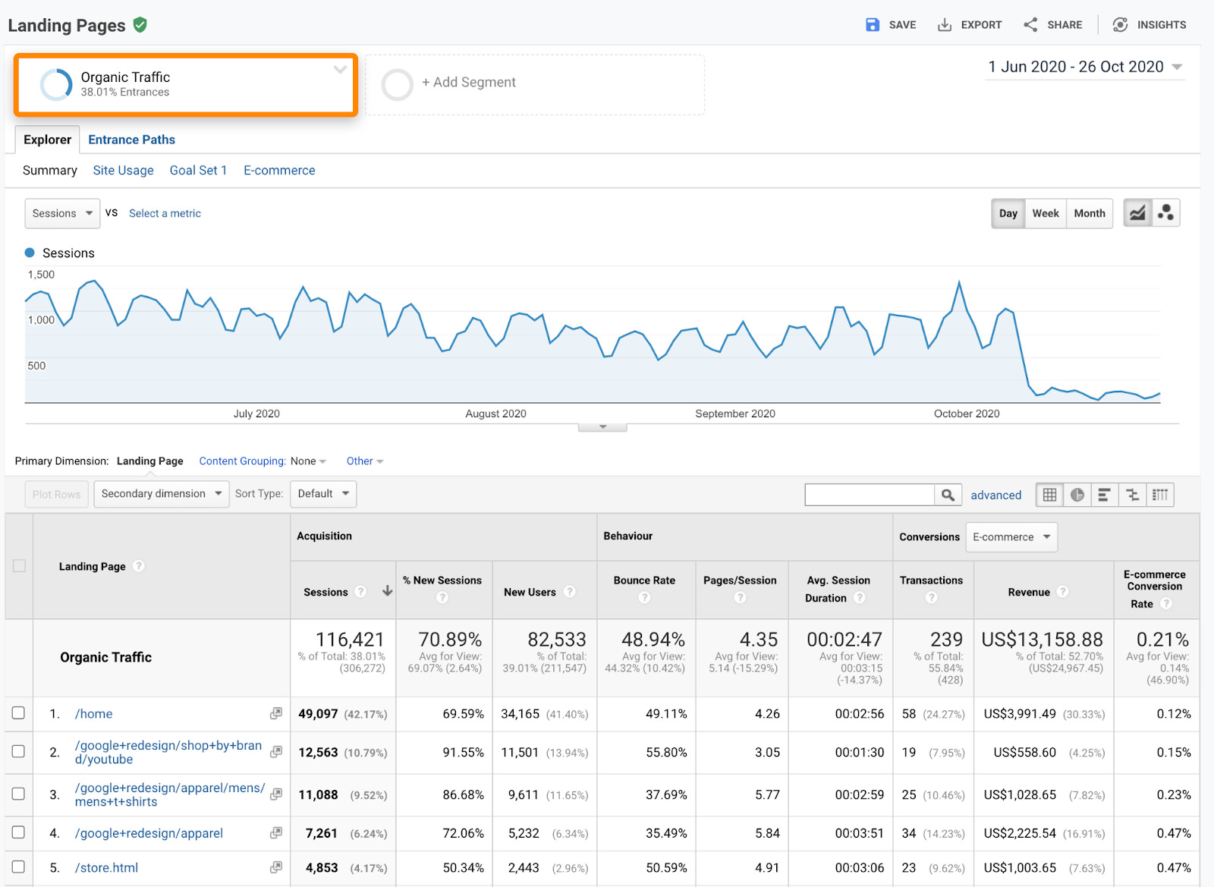Check the row checkbox for /store.html
The image size is (1214, 887).
19,867
